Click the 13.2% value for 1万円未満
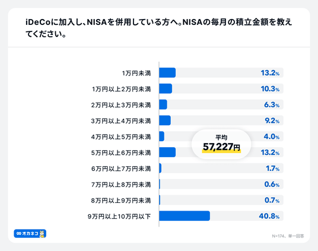Viewport: 318px width, 251px height. (270, 73)
